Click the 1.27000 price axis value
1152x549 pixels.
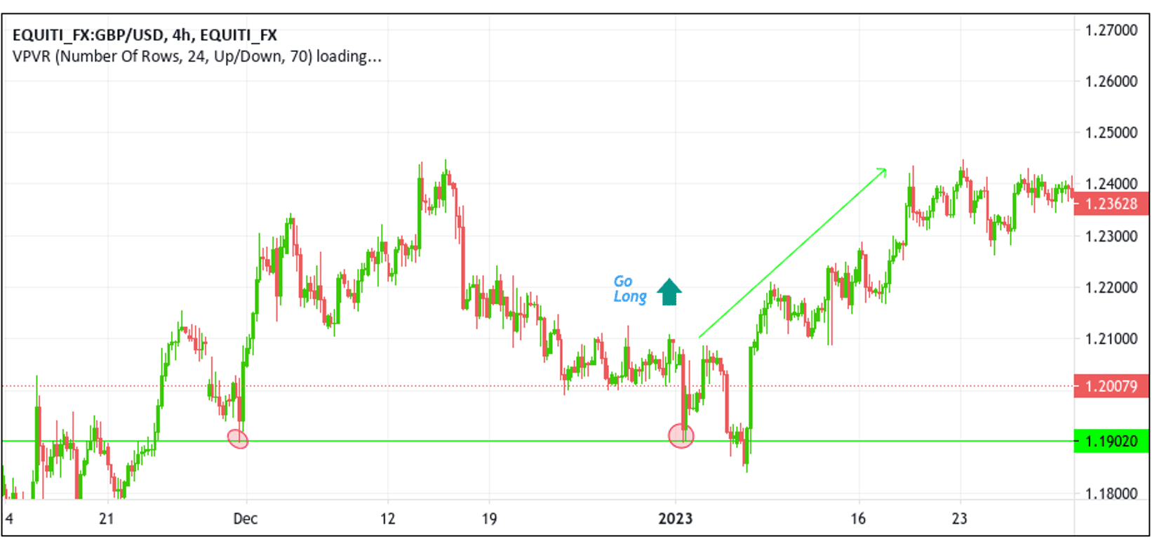click(x=1111, y=30)
